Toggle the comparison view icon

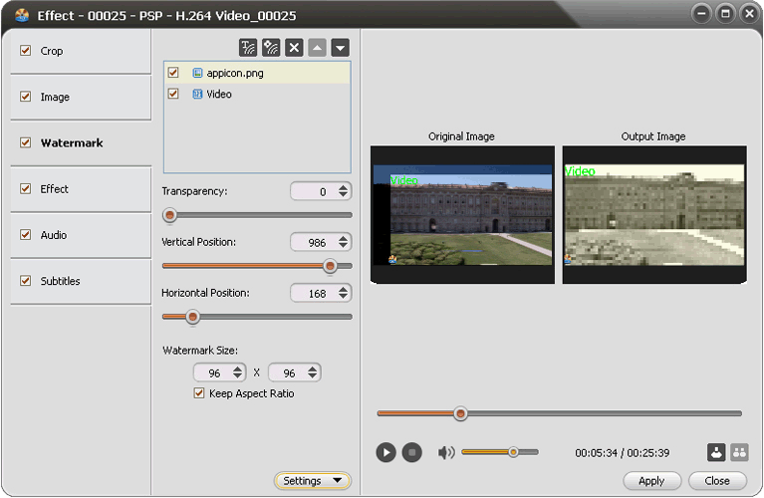click(x=739, y=452)
